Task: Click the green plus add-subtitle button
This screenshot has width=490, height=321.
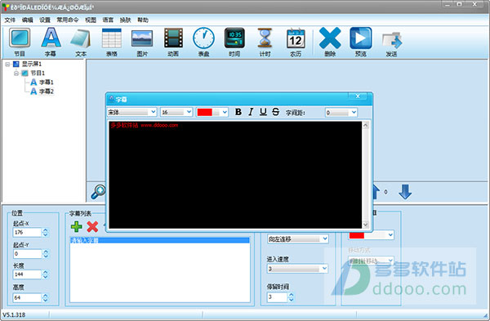Action: click(x=77, y=226)
